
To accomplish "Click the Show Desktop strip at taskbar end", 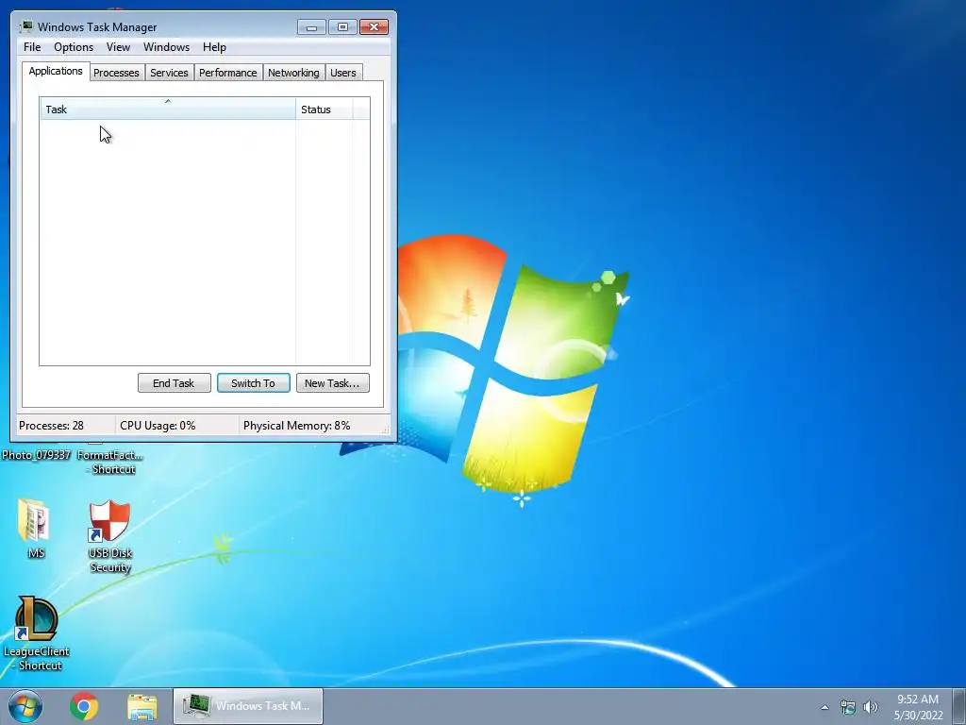I will [x=959, y=707].
